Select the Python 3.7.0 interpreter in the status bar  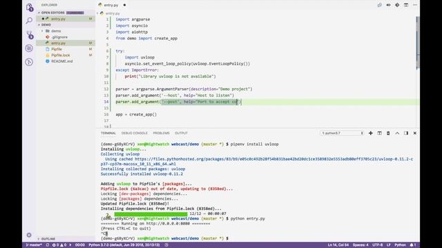coord(124,245)
